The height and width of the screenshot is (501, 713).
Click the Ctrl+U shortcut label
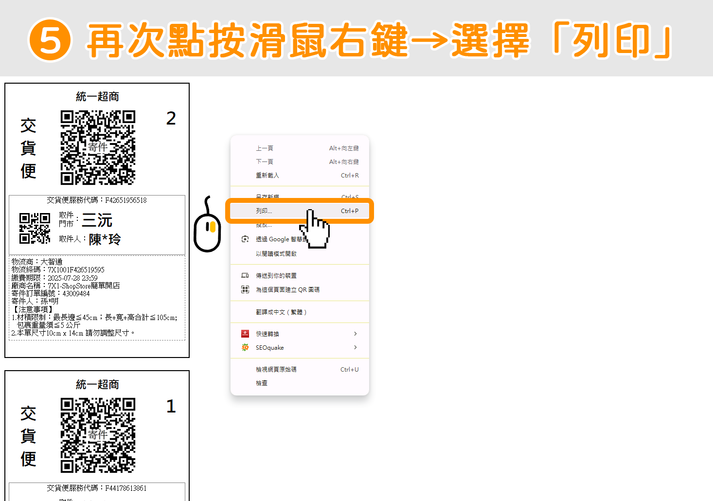click(x=350, y=370)
